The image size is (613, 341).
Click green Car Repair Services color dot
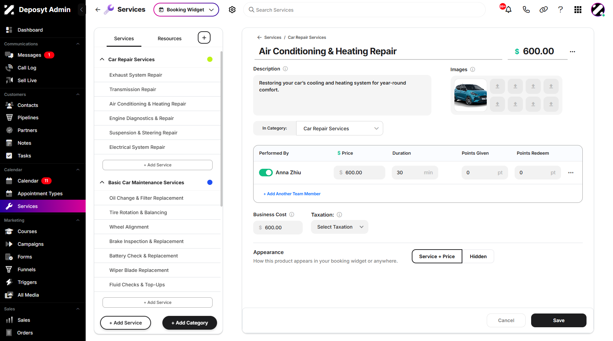coord(210,59)
